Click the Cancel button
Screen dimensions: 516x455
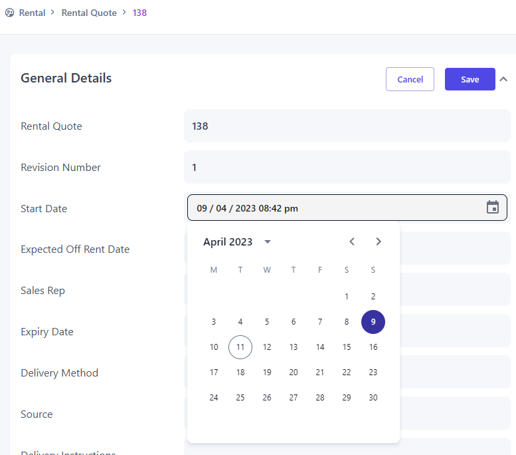click(410, 79)
